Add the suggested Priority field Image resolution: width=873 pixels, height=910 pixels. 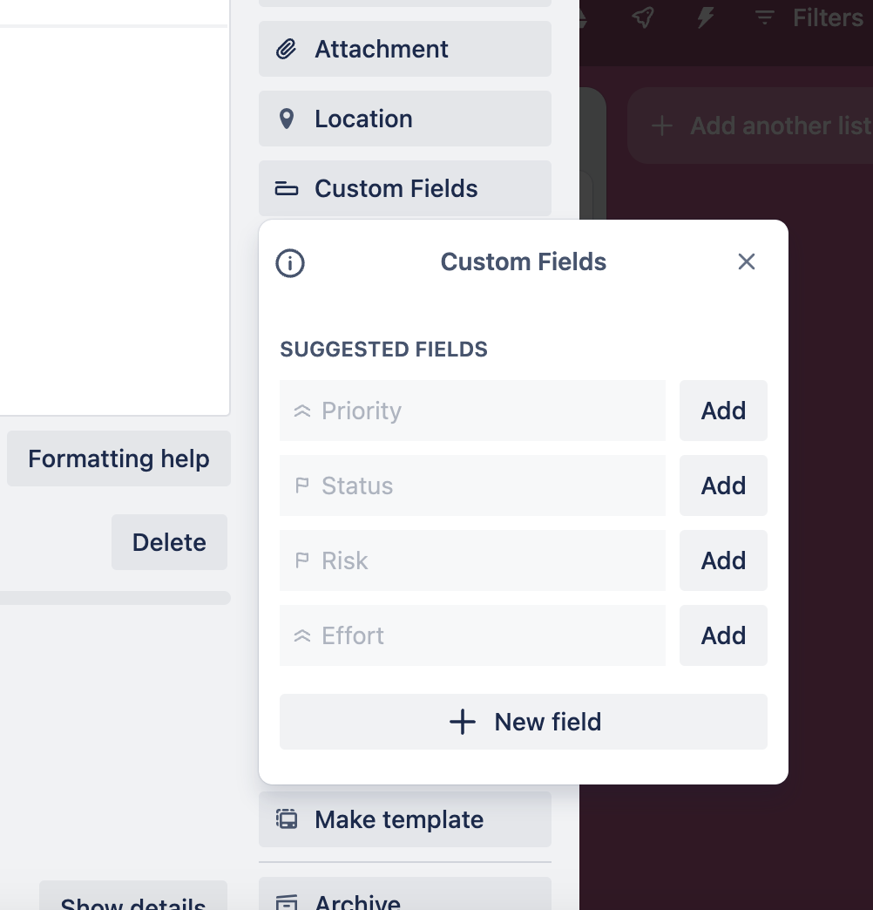tap(723, 411)
